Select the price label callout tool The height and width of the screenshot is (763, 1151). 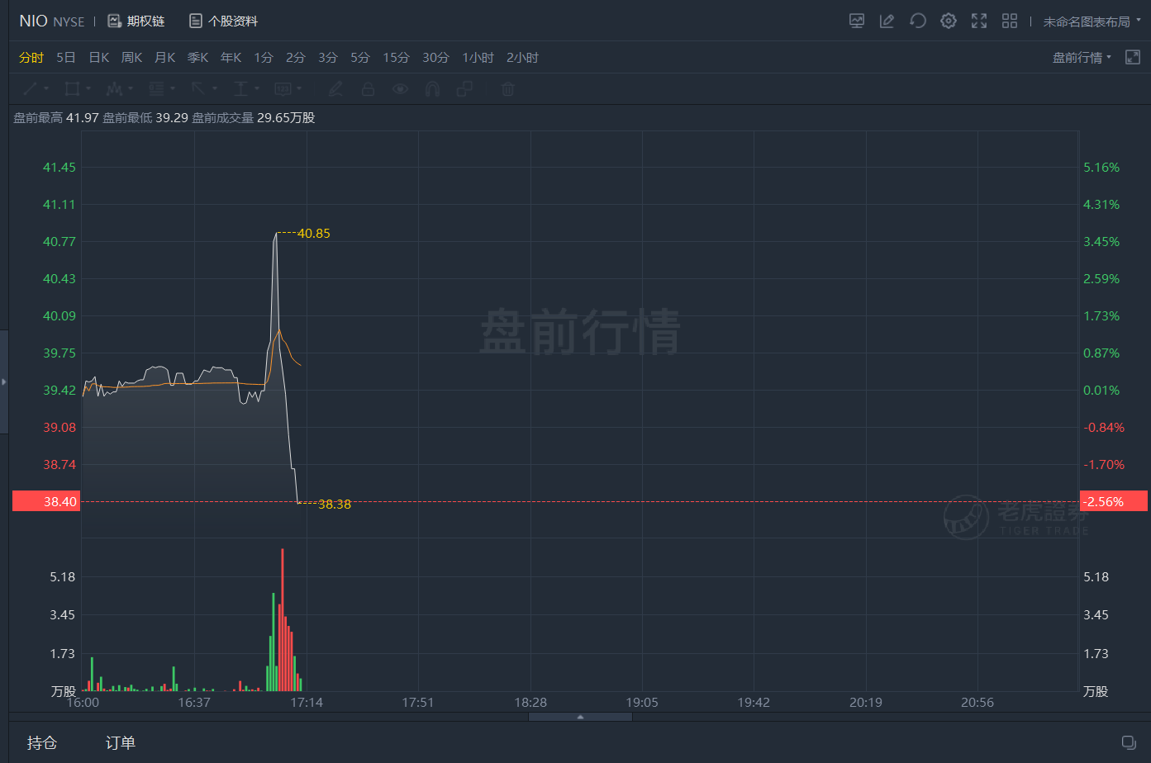coord(283,88)
